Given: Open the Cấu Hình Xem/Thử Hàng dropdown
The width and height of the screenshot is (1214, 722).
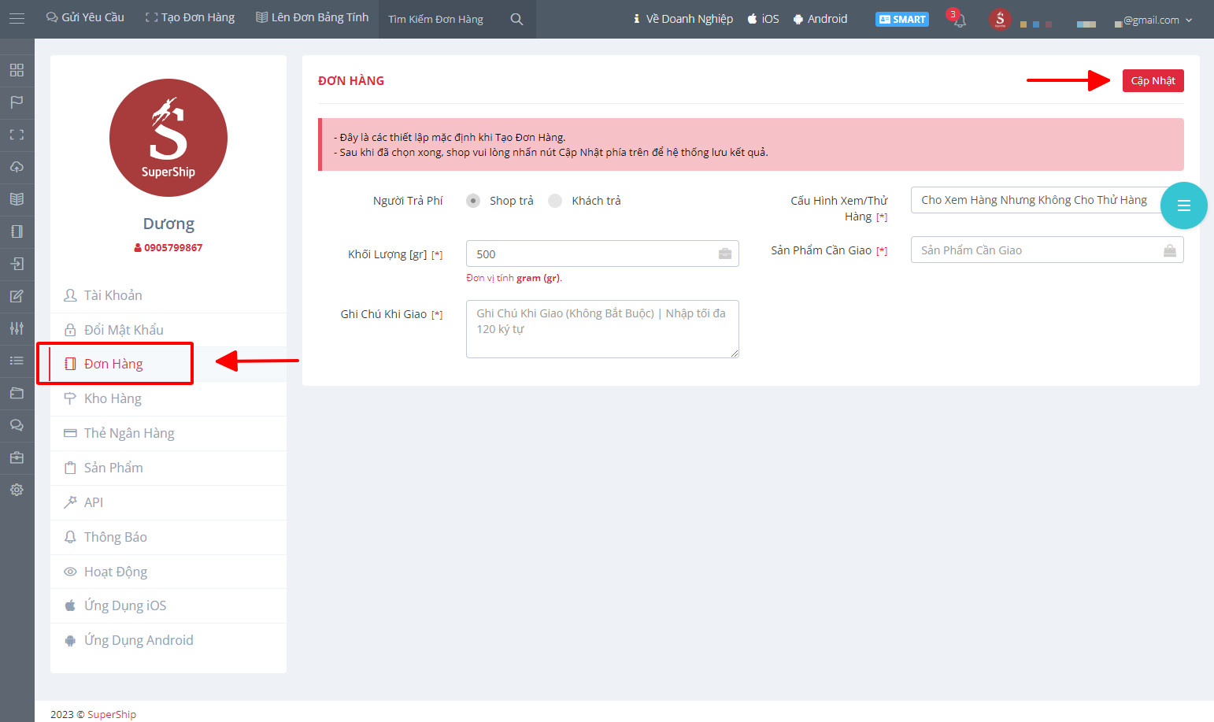Looking at the screenshot, I should [1047, 200].
